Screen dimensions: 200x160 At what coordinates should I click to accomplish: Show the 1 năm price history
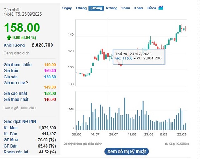click(126, 8)
